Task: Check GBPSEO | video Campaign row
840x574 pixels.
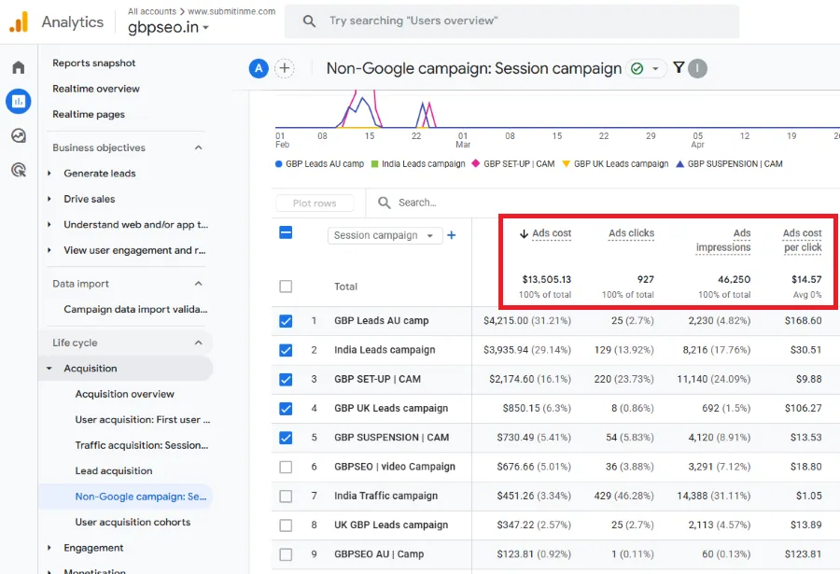Action: tap(287, 467)
